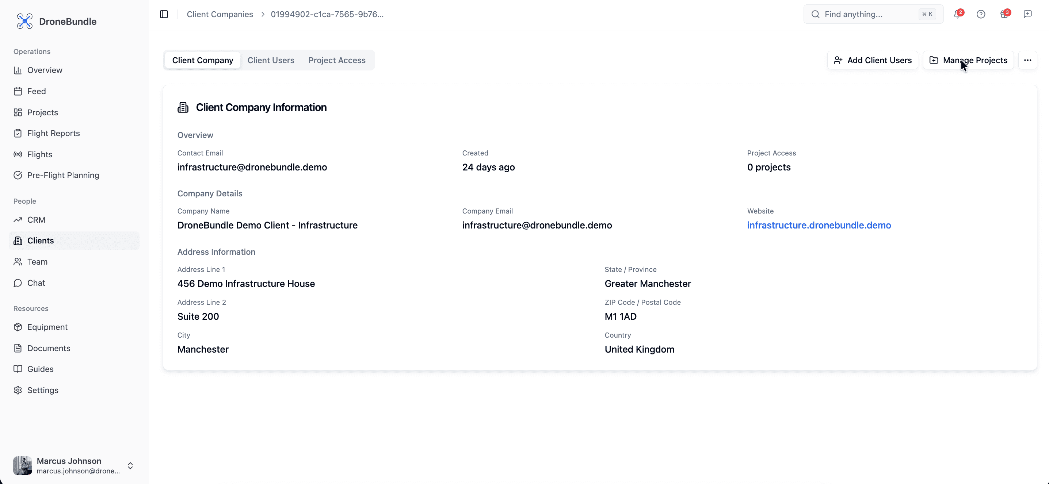1049x484 pixels.
Task: Click the Manage Projects button
Action: tap(969, 60)
